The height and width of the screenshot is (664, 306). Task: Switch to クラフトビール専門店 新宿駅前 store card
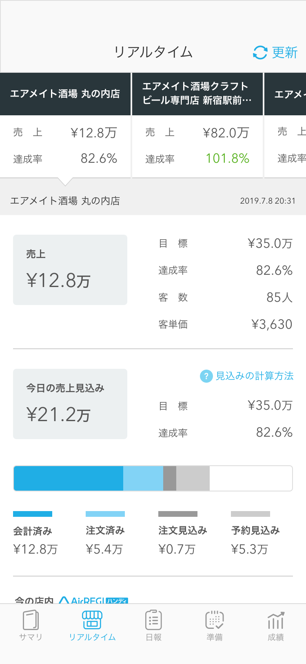197,126
